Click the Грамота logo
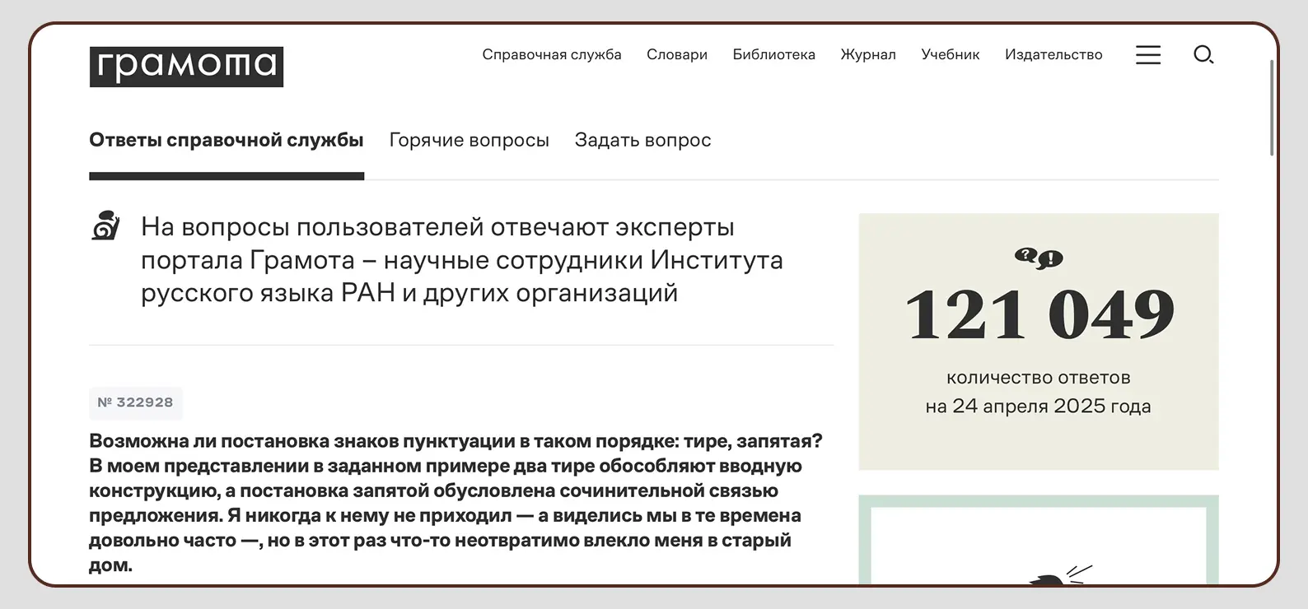The image size is (1308, 609). (186, 67)
